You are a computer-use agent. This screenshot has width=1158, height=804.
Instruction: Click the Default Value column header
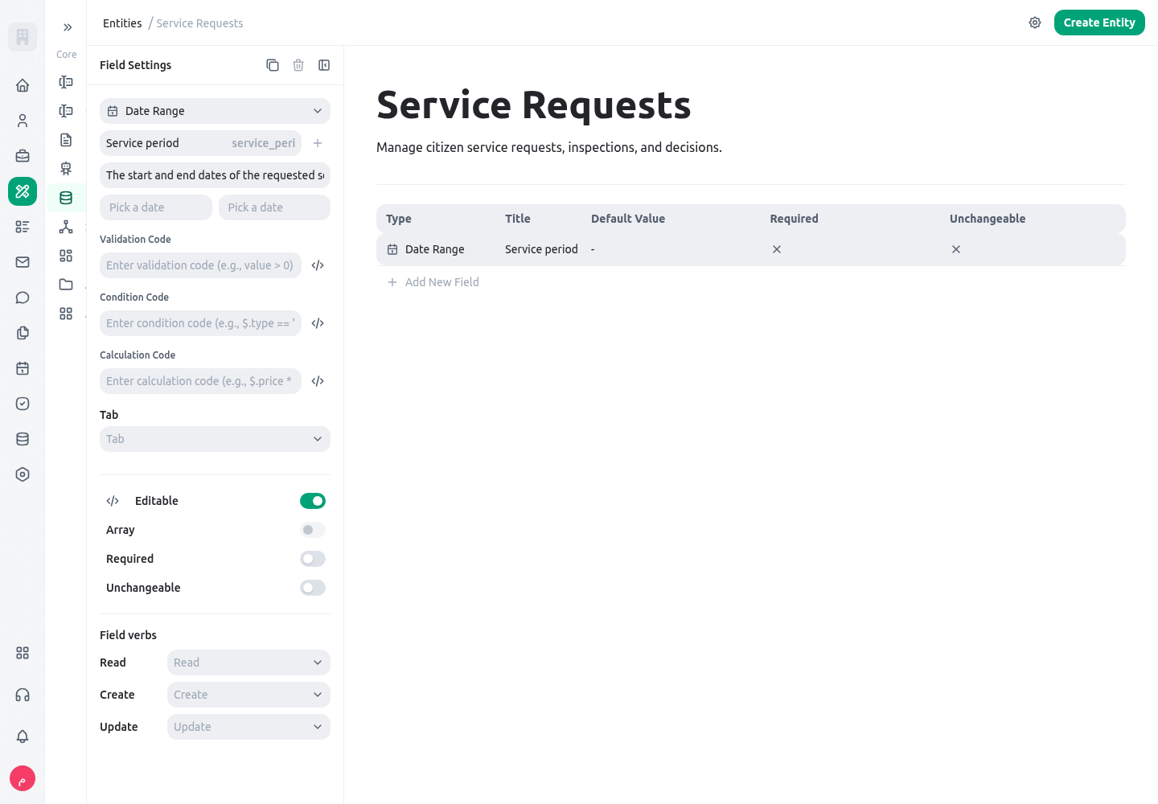coord(628,219)
